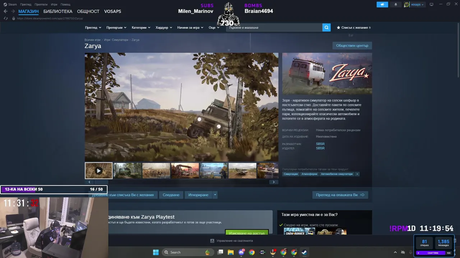Open the Игри: Симулатори breadcrumb link
Viewport: 460px width, 258px height.
[x=116, y=40]
